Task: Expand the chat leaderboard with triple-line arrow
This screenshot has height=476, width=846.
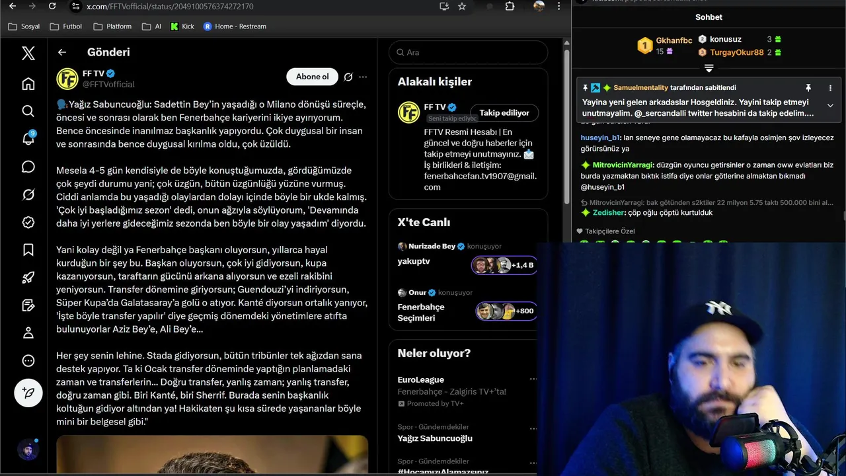Action: (x=709, y=68)
